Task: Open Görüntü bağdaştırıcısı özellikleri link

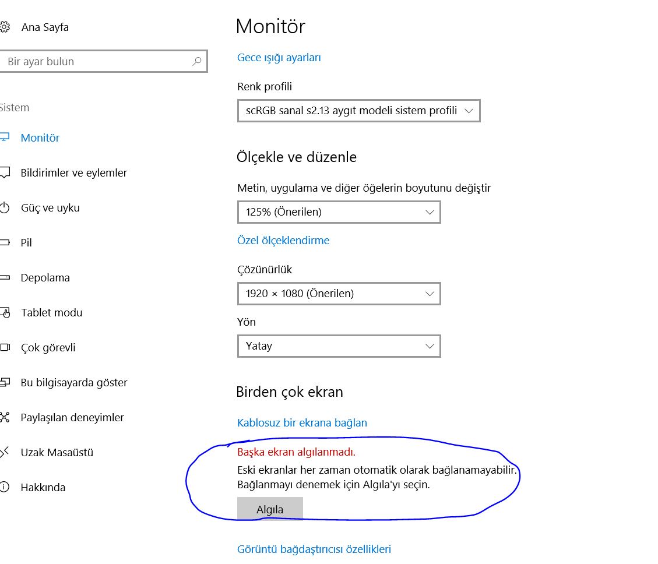Action: click(314, 549)
